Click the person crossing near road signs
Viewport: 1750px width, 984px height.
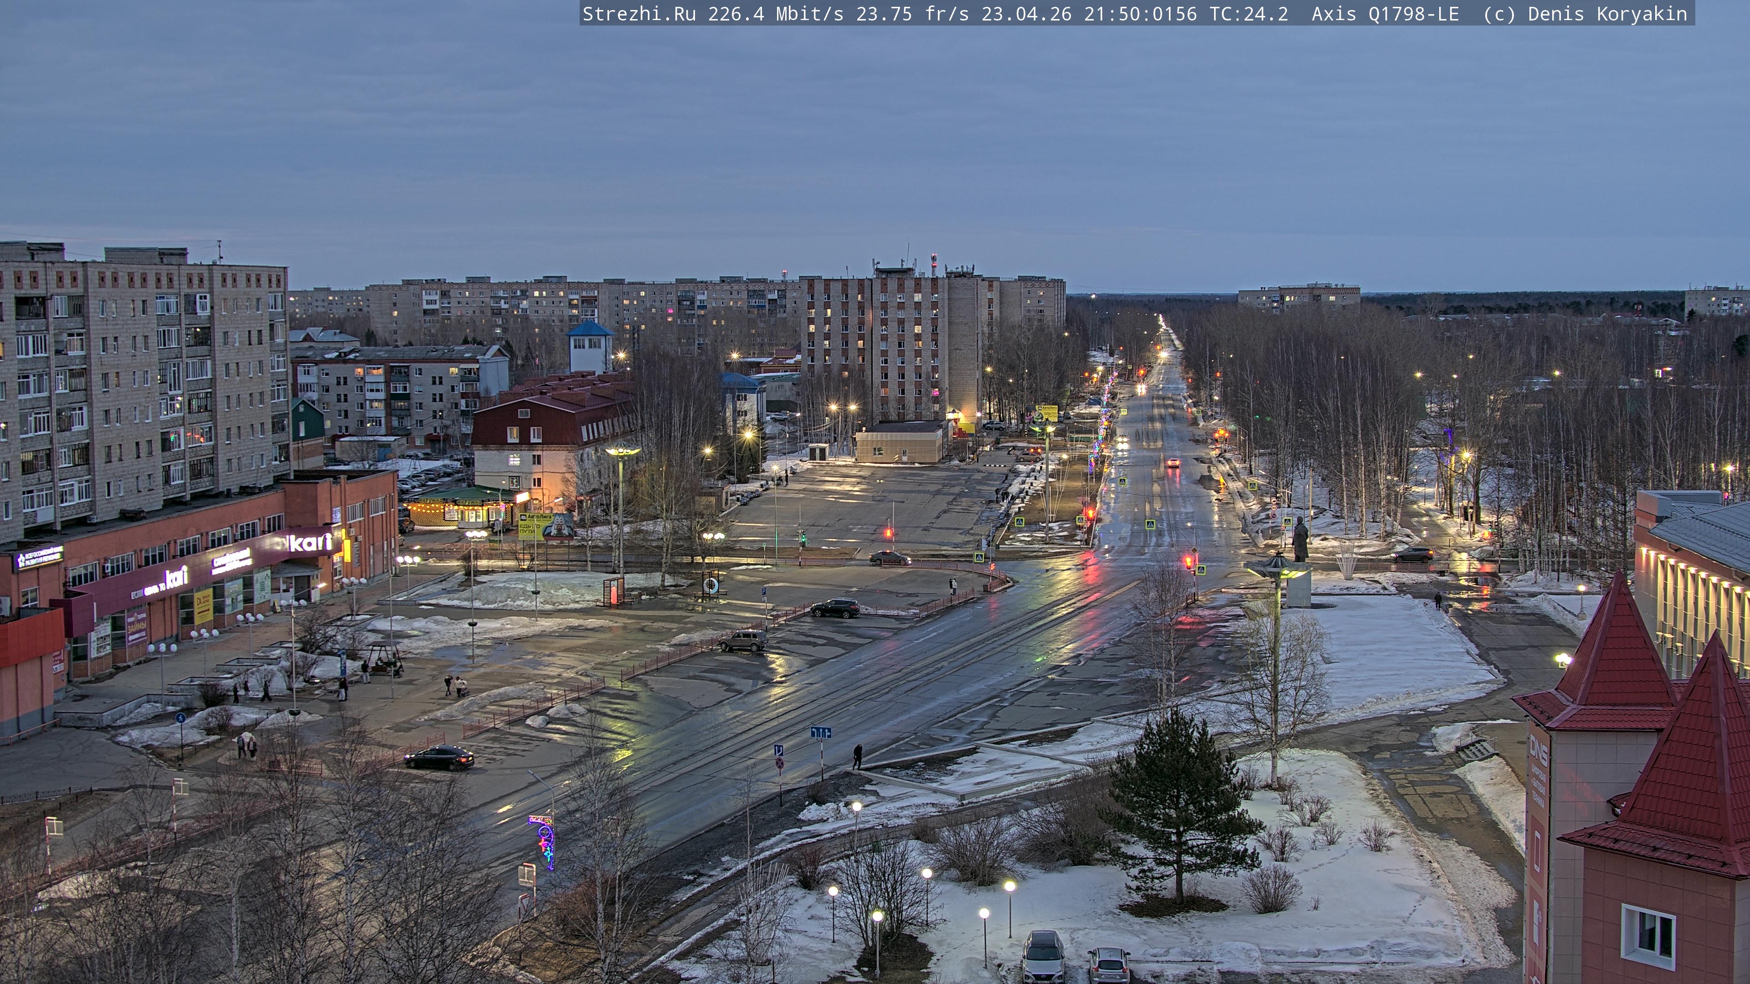(858, 756)
